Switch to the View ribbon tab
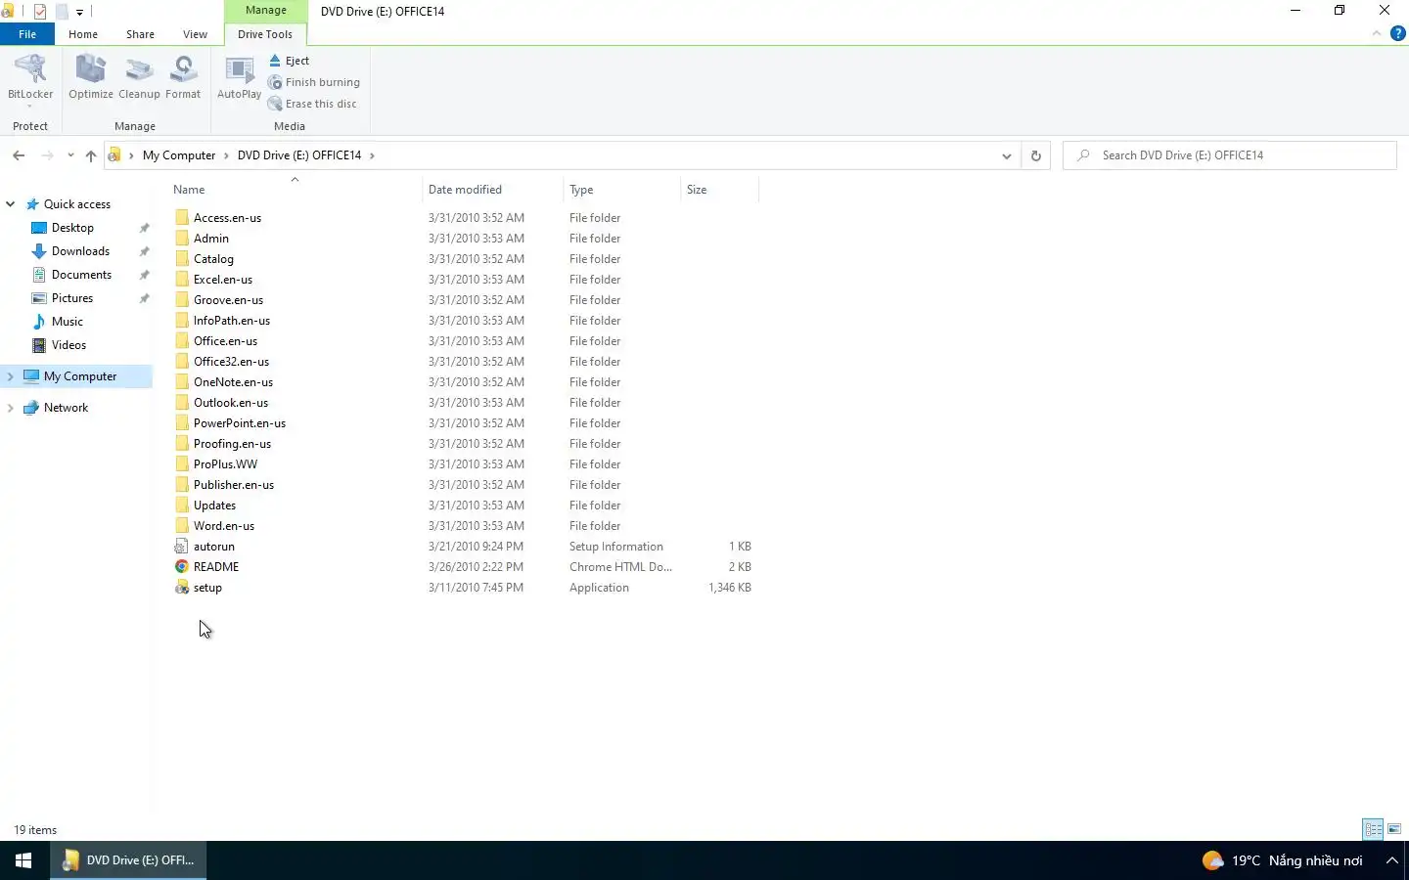The height and width of the screenshot is (880, 1409). tap(195, 34)
